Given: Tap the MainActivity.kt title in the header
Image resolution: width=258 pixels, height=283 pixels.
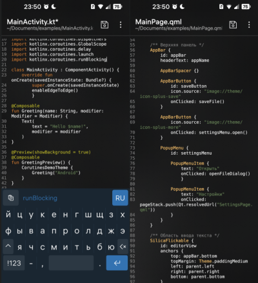Looking at the screenshot, I should 32,22.
